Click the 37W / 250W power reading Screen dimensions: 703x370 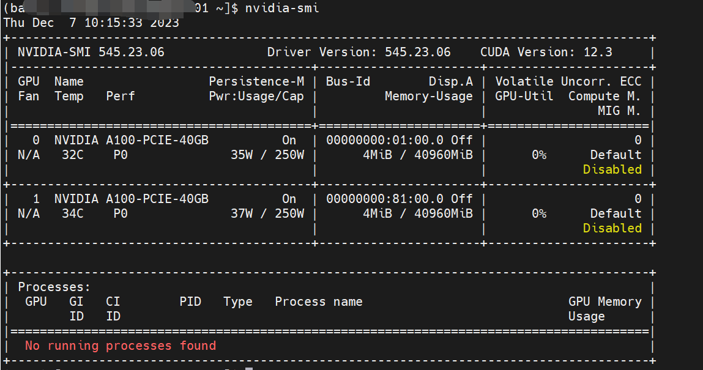point(267,213)
